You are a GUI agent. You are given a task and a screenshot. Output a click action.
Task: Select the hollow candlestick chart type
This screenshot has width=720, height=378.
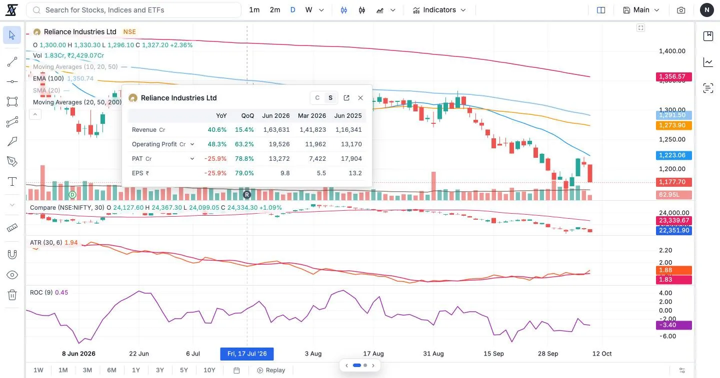click(362, 10)
